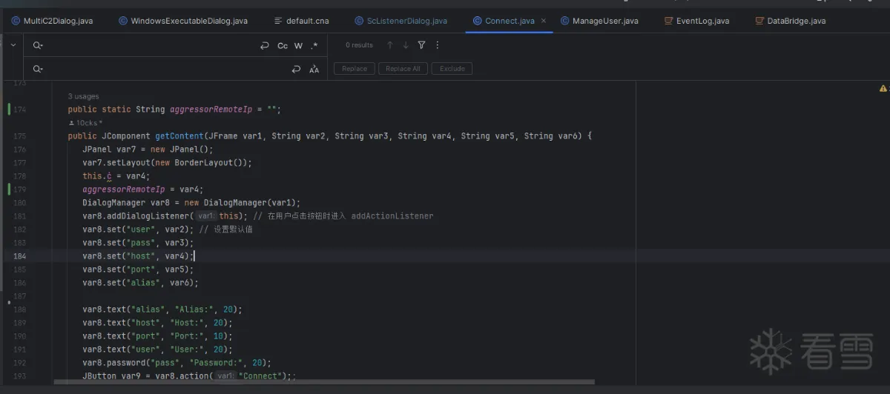
Task: Insert new line in the find field
Action: click(x=265, y=45)
